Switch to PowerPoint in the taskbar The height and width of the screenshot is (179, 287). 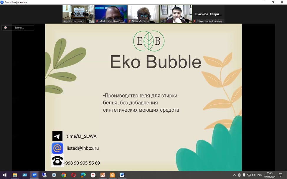[103, 175]
